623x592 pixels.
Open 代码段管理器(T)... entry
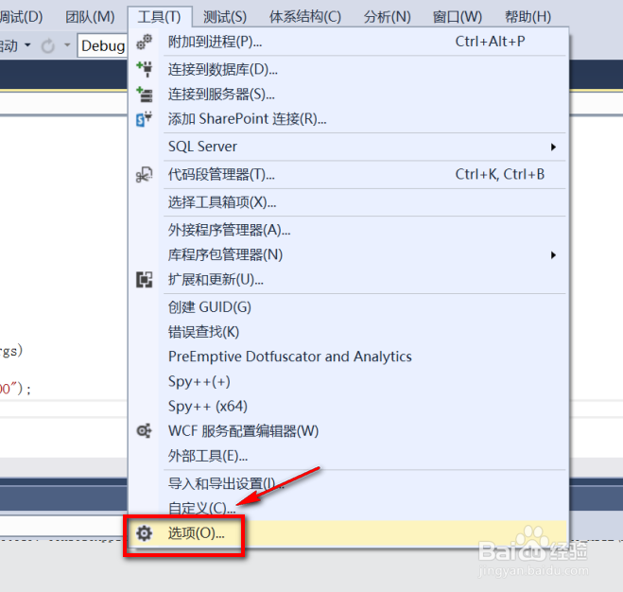click(349, 175)
